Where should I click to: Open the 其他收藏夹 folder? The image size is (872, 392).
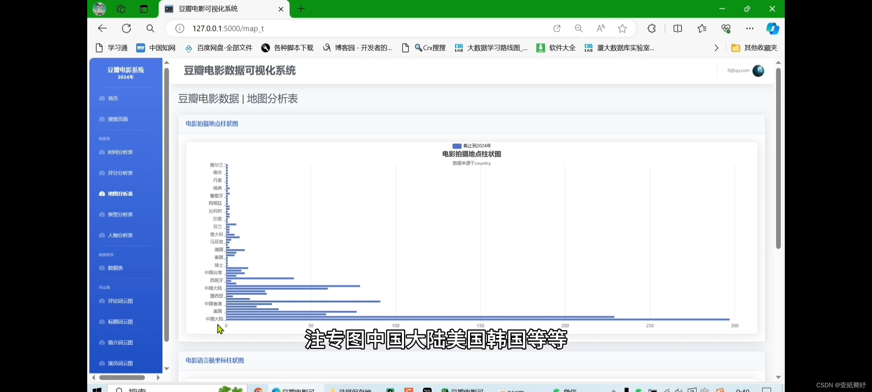click(754, 48)
